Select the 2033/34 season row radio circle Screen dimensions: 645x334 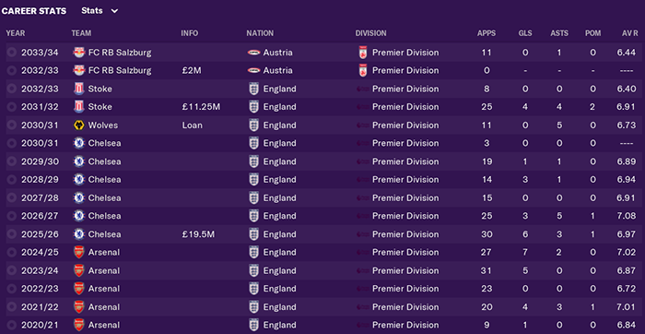click(x=11, y=53)
